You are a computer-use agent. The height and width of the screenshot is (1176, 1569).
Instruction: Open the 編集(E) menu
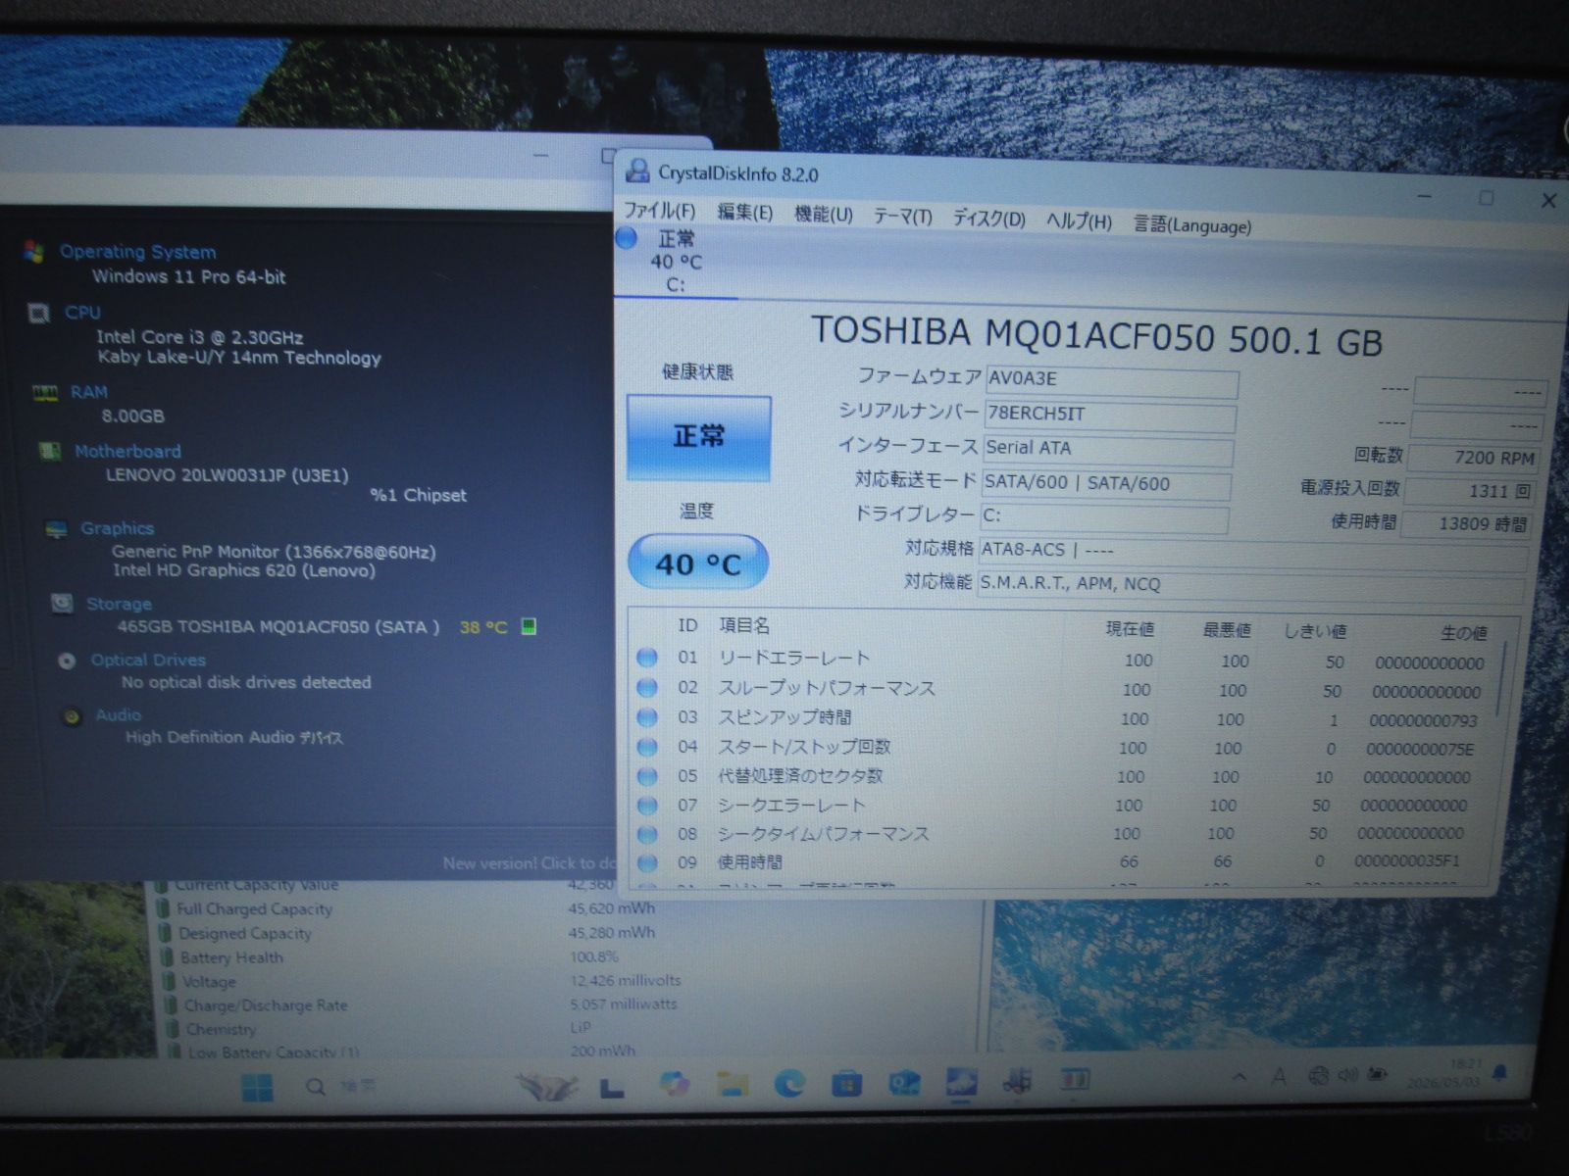click(744, 213)
